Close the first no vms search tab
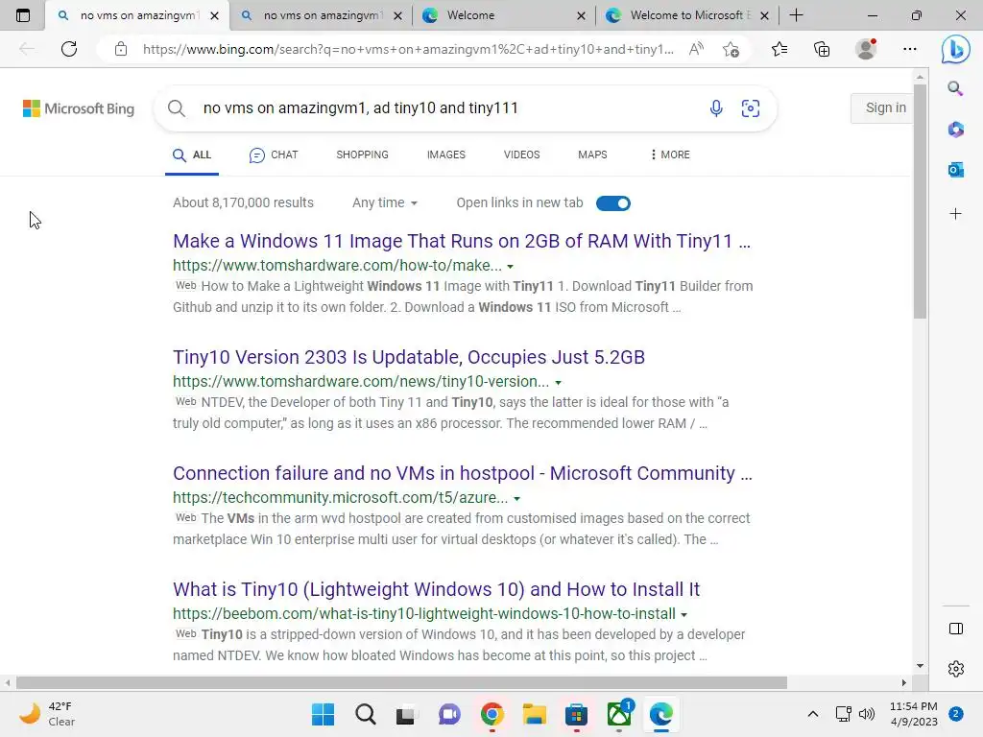Viewport: 983px width, 737px height. (x=214, y=15)
